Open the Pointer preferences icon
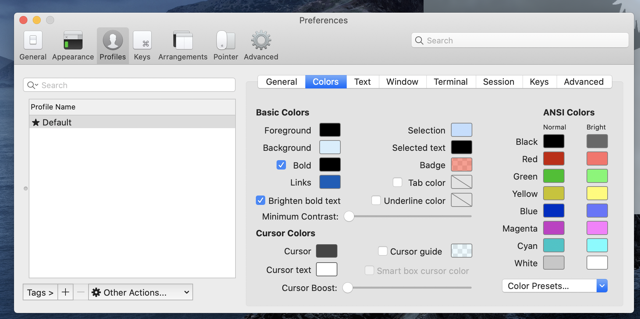Screen dimensions: 640x319 [225, 41]
